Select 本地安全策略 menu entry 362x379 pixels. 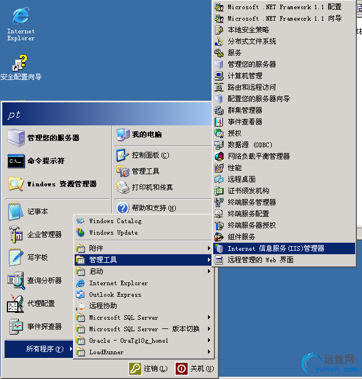(x=284, y=30)
